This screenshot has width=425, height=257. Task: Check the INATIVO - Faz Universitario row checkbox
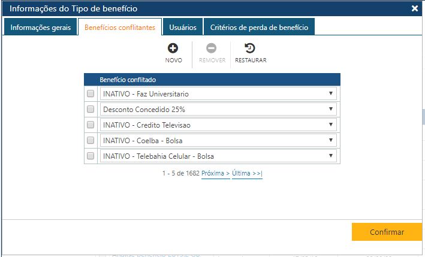click(91, 94)
